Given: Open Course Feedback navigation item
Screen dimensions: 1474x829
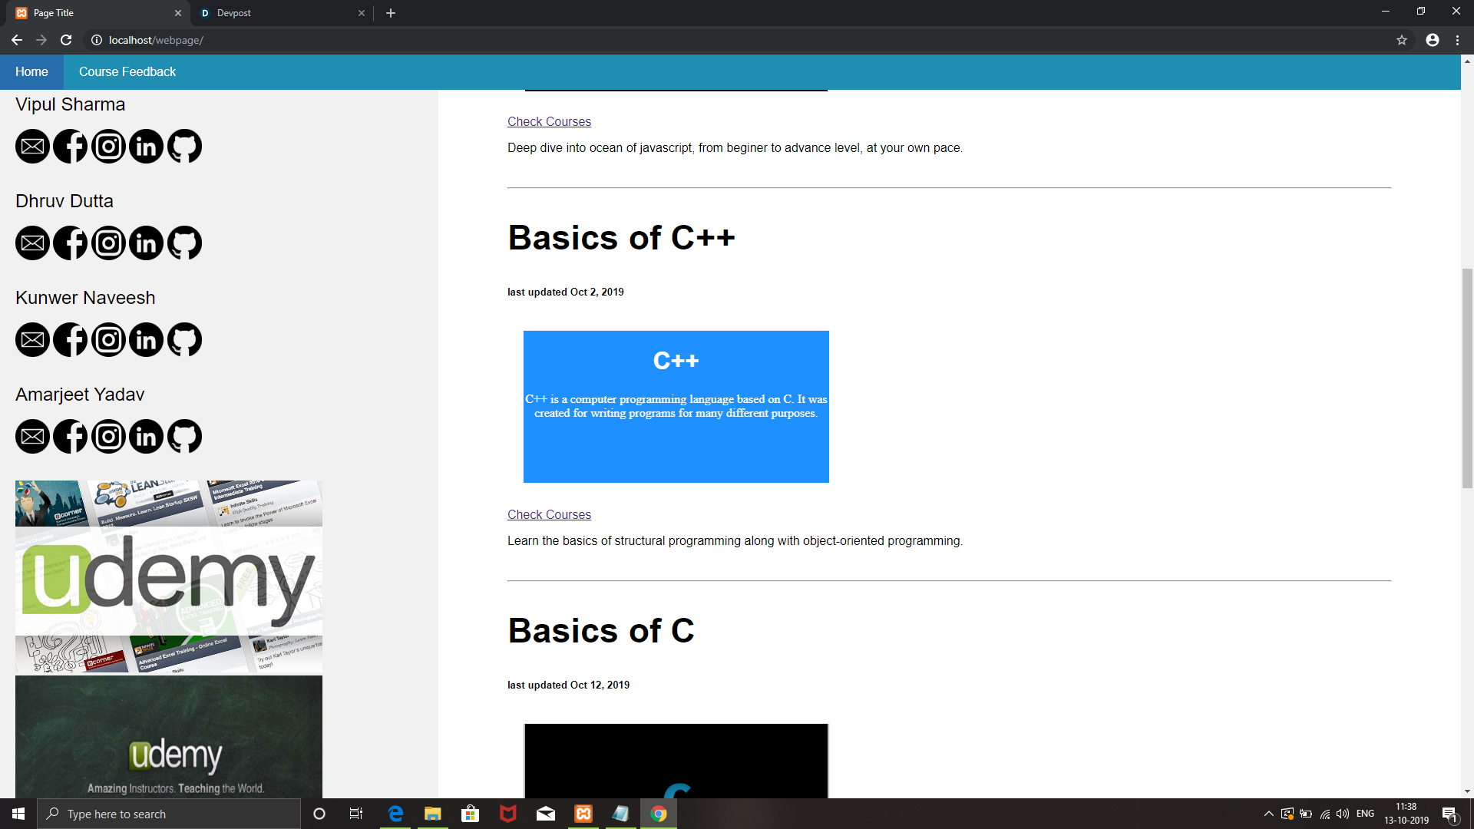Looking at the screenshot, I should (x=127, y=71).
